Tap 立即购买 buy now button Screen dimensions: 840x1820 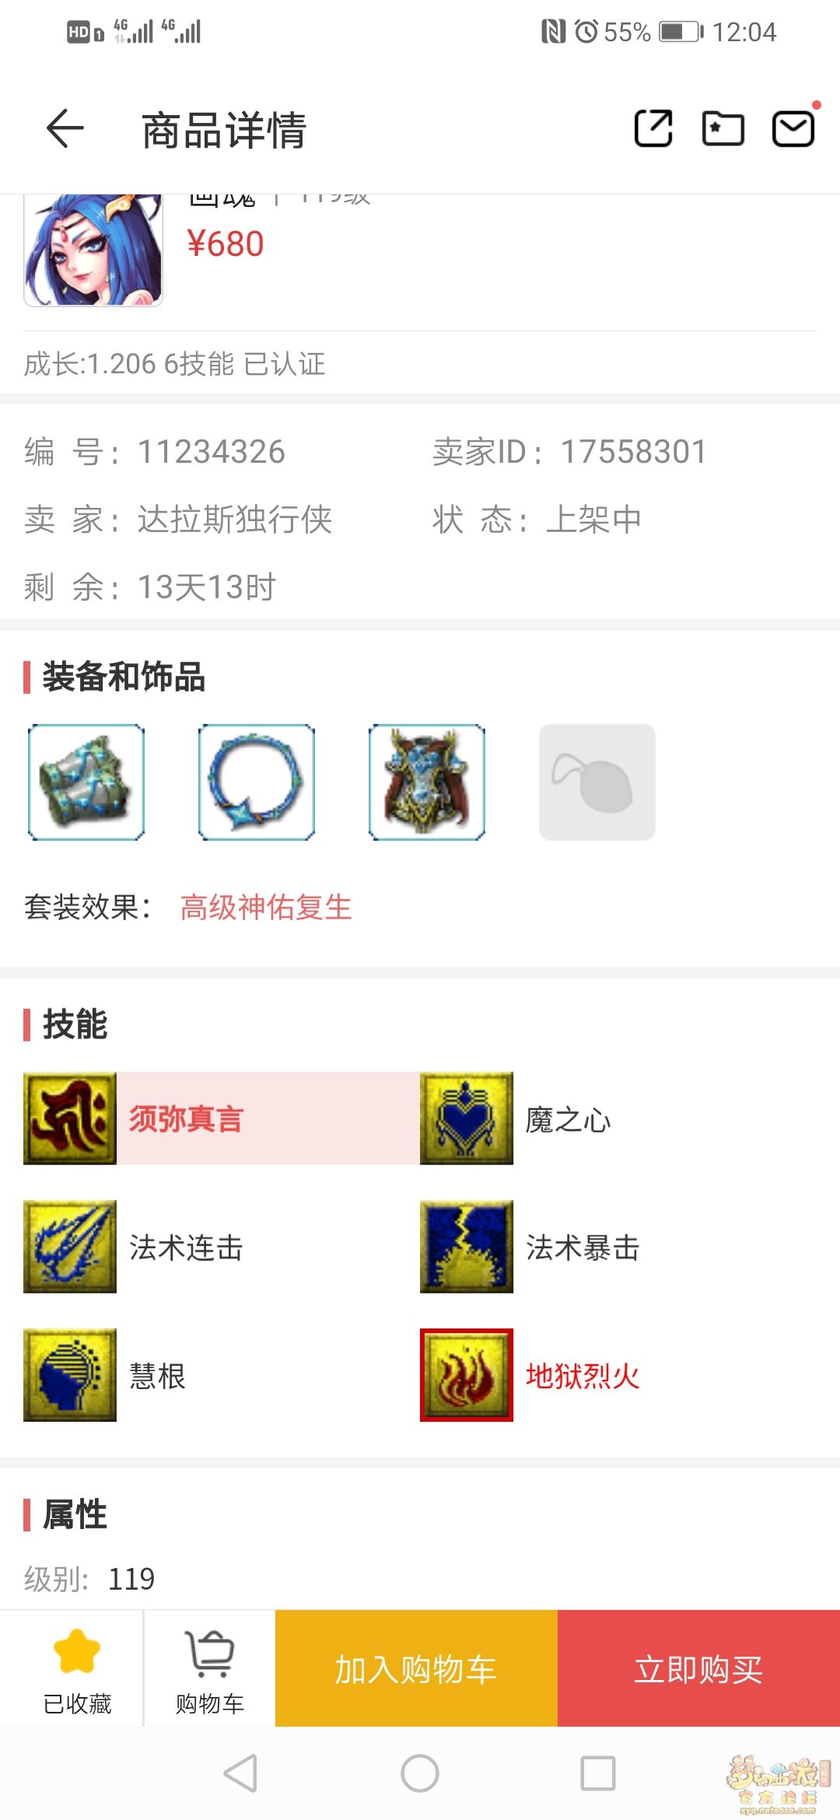click(698, 1668)
